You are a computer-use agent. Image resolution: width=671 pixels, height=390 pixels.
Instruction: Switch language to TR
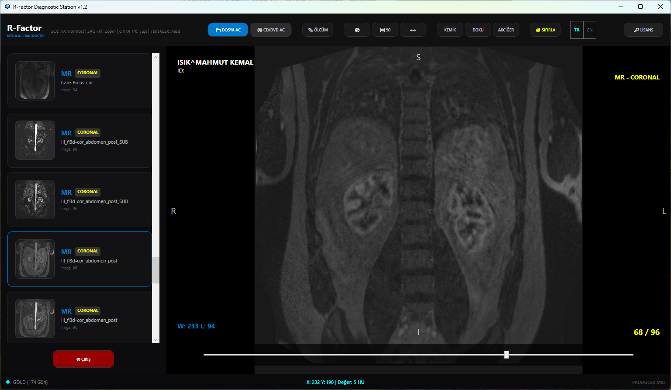click(x=577, y=30)
